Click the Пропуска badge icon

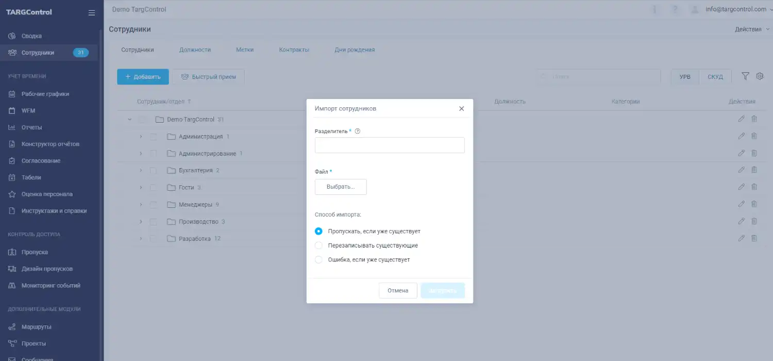click(12, 252)
